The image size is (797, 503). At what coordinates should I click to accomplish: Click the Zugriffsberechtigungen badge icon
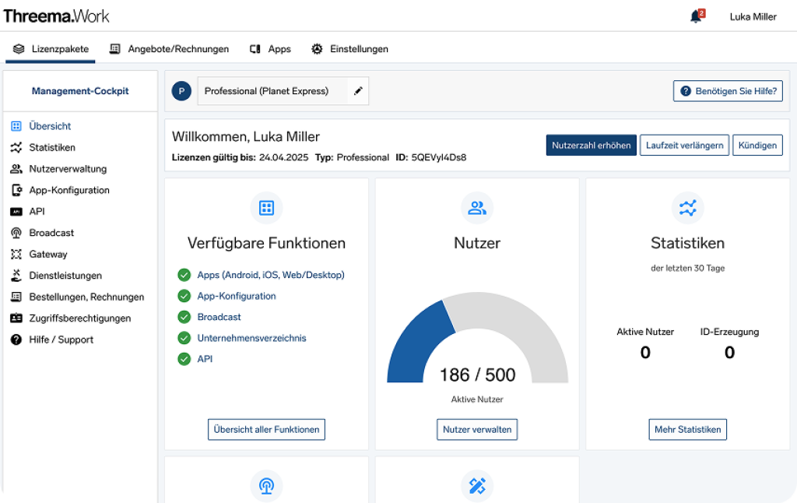pyautogui.click(x=16, y=318)
